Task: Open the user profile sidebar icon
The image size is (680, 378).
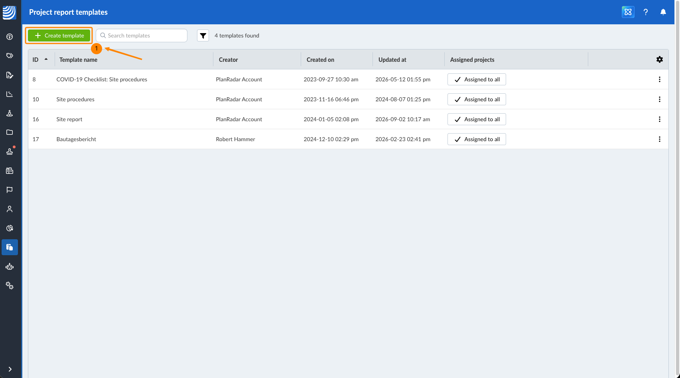Action: [x=10, y=209]
